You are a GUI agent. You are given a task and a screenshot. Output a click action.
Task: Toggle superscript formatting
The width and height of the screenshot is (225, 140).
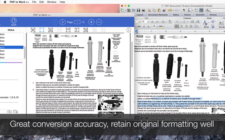coord(144,26)
